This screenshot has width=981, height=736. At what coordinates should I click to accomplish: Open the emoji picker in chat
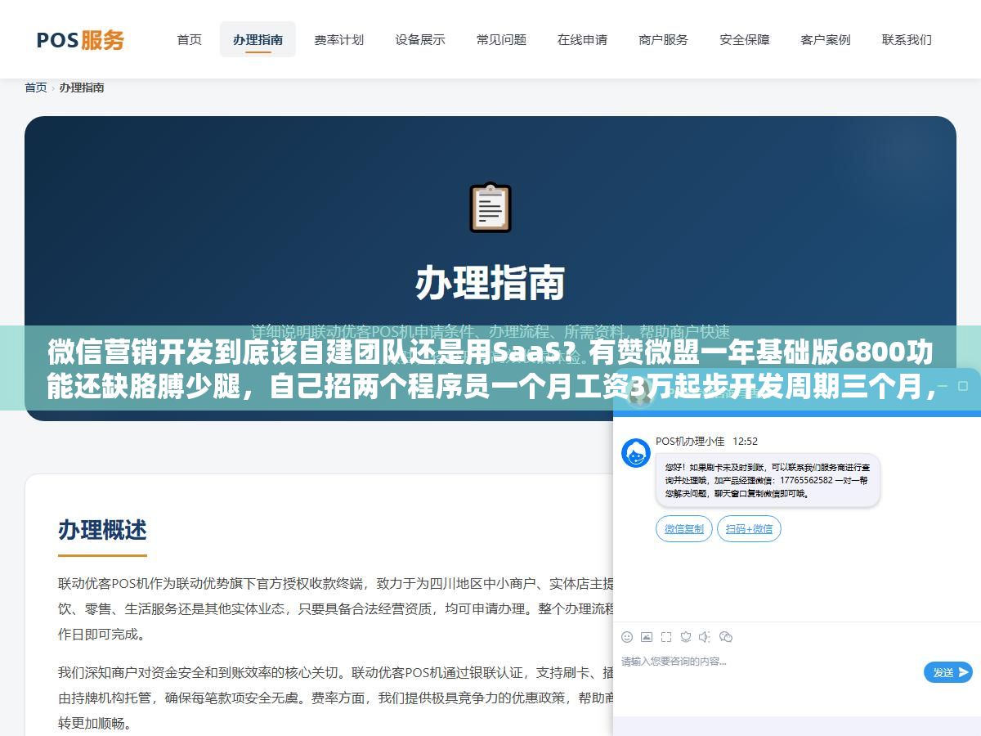pyautogui.click(x=627, y=637)
